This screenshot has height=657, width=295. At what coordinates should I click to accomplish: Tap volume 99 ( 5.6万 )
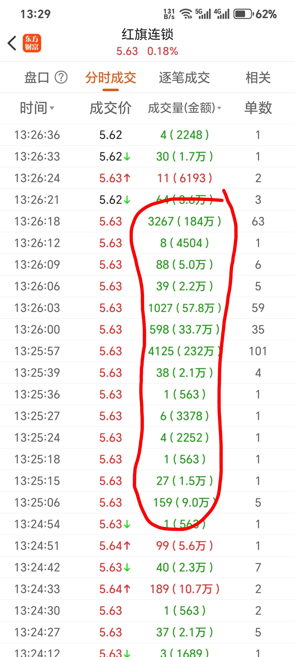point(184,546)
